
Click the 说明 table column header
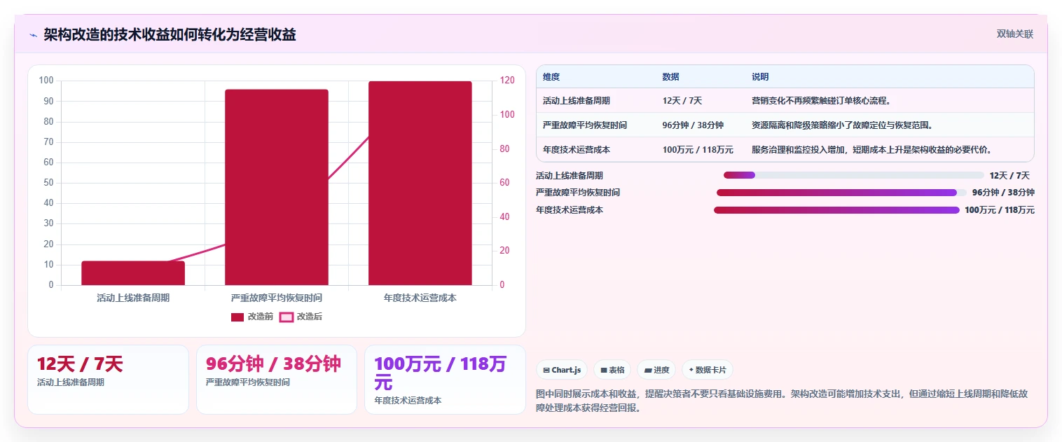point(760,77)
